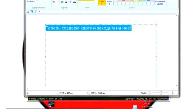Click the font size field showing 20
Image resolution: width=194 pixels, height=109 pixels.
tap(55, 2)
